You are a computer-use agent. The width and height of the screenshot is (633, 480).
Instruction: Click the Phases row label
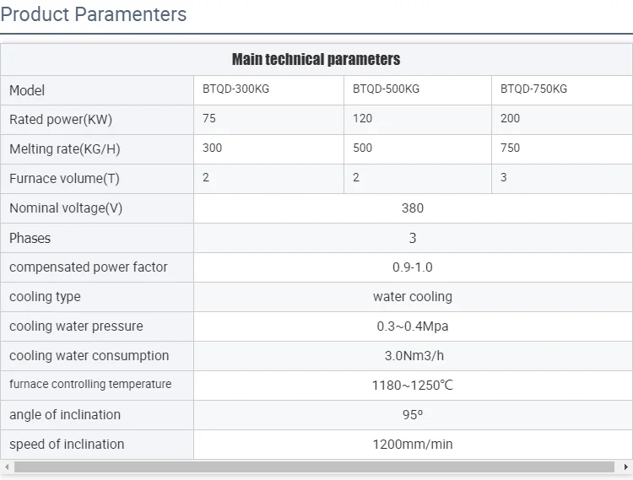(x=30, y=238)
